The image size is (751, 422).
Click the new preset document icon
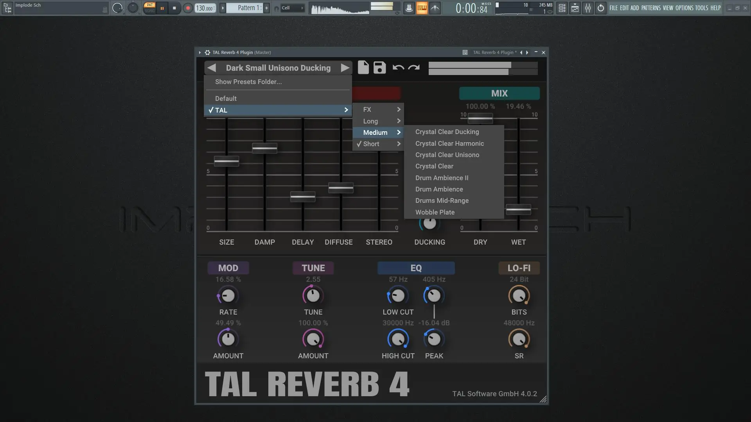pos(363,68)
